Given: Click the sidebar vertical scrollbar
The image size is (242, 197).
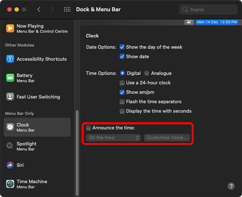Looking at the screenshot, I should click(x=77, y=153).
